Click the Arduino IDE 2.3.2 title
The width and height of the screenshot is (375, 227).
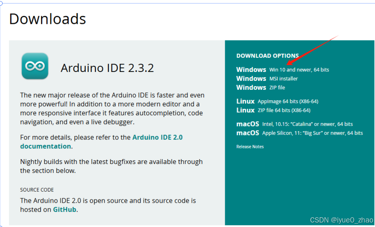click(107, 68)
